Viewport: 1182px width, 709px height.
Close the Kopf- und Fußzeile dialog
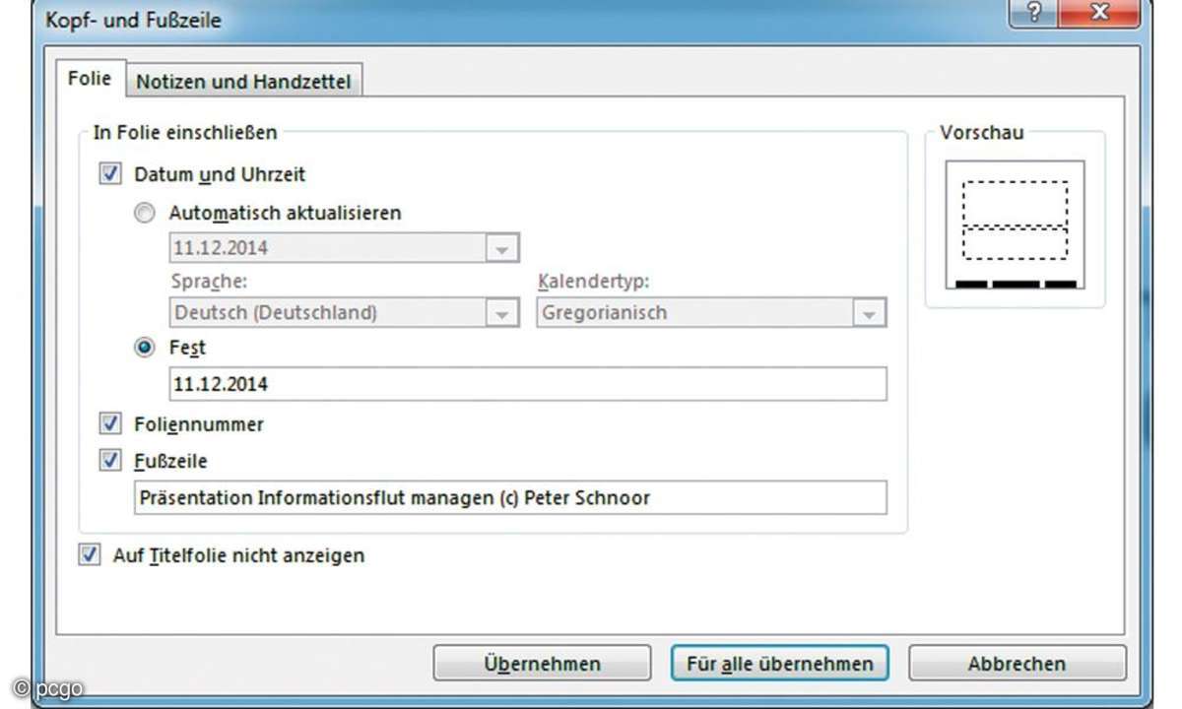(x=1098, y=11)
